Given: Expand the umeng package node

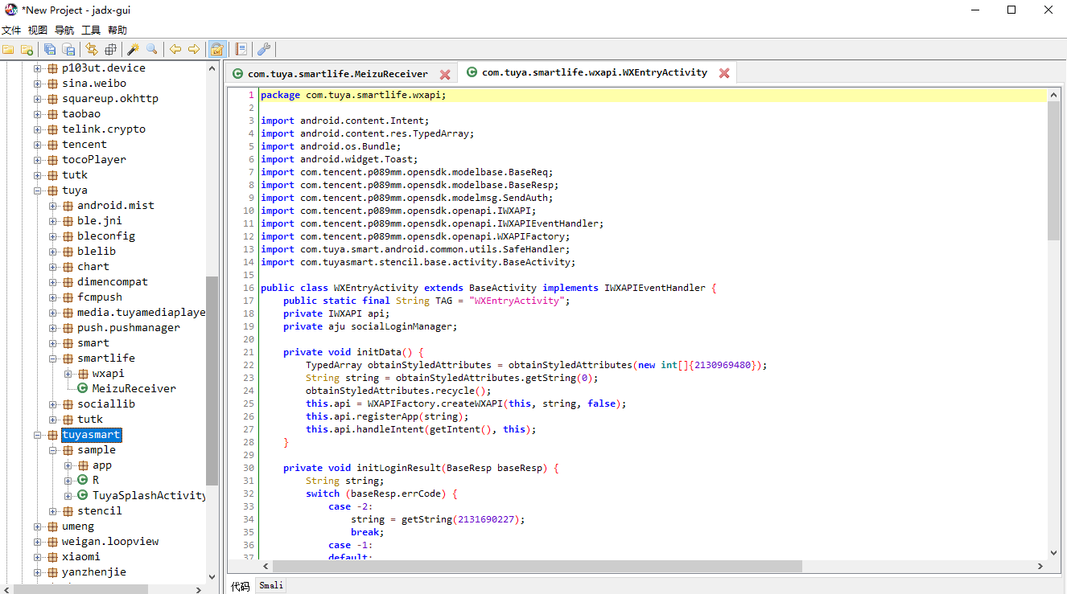Looking at the screenshot, I should tap(37, 526).
